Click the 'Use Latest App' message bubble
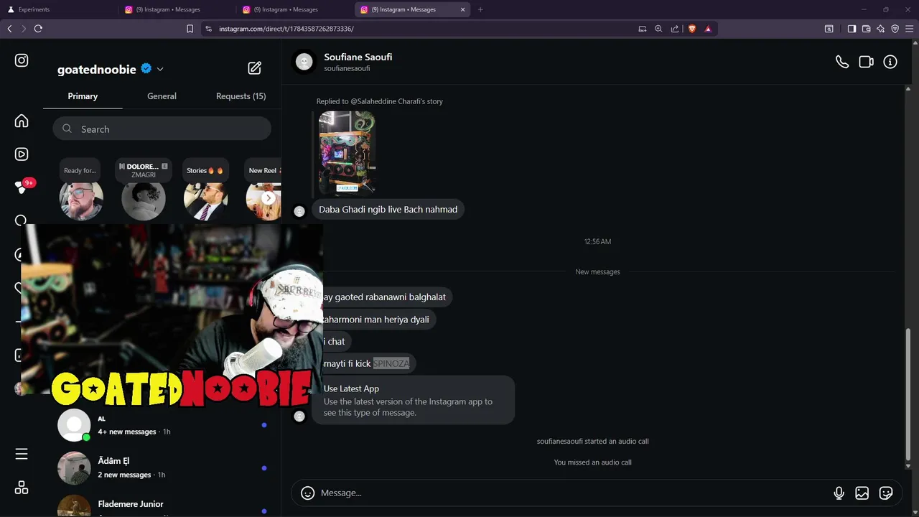919x517 pixels. pyautogui.click(x=414, y=401)
